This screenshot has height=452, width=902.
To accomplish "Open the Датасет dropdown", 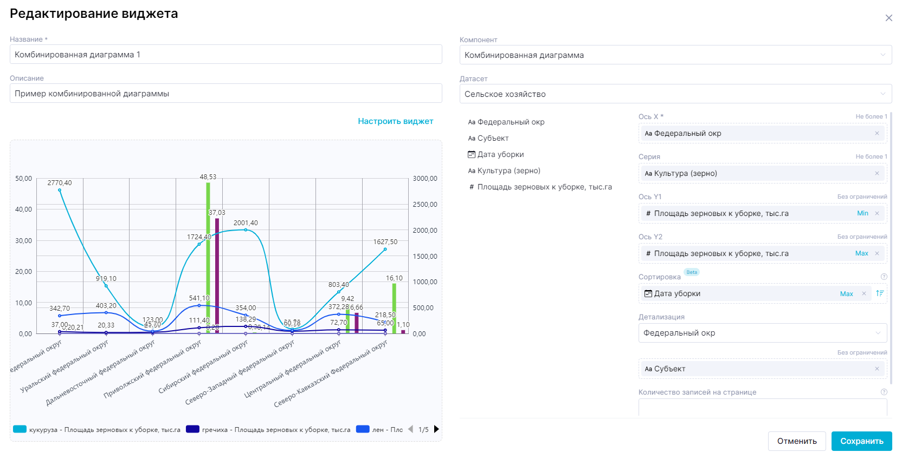I will point(675,94).
